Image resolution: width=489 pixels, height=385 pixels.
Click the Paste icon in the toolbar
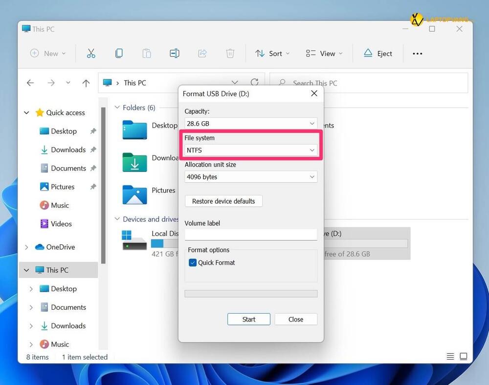tap(146, 53)
